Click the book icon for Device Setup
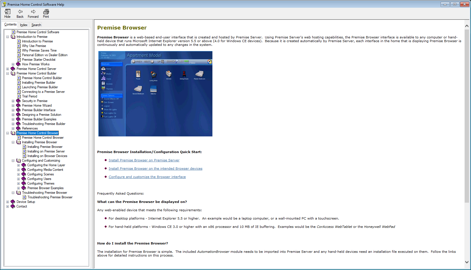This screenshot has width=471, height=270. (x=13, y=201)
